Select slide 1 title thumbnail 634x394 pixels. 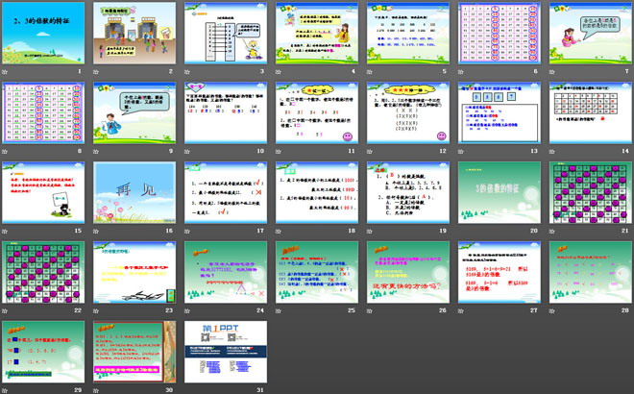point(43,33)
